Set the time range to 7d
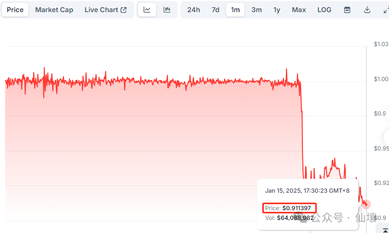 pos(215,10)
